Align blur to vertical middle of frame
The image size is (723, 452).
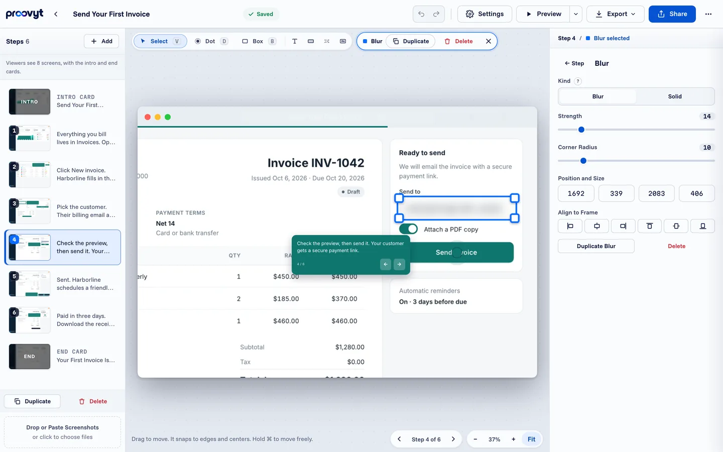pos(676,226)
